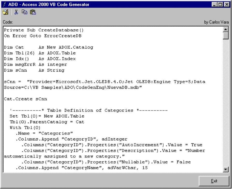
Task: Click '.Columns.Append "CategoryName", adVarWChar' line
Action: [x=82, y=168]
